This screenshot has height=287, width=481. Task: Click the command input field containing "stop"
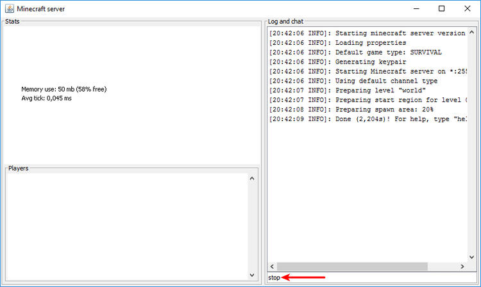point(372,277)
